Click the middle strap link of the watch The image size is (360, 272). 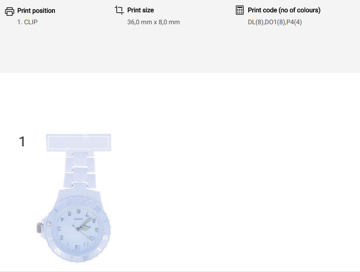click(x=80, y=174)
